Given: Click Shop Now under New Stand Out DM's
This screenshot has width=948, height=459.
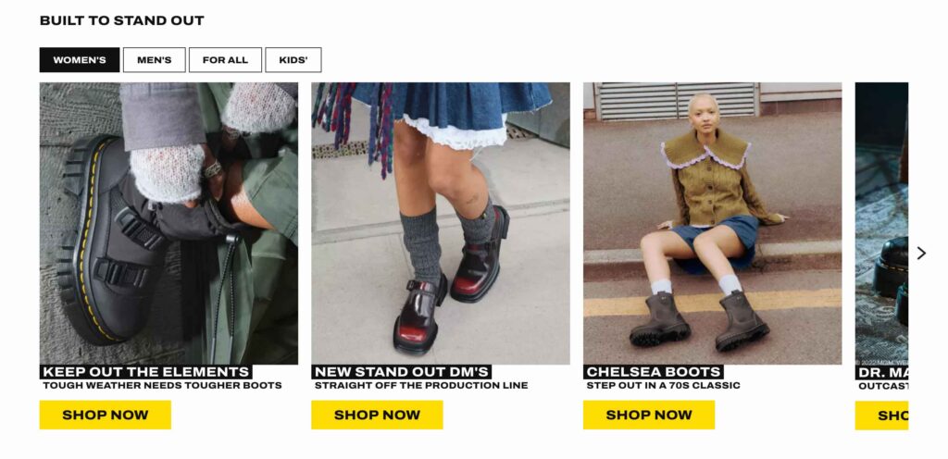Looking at the screenshot, I should click(377, 415).
